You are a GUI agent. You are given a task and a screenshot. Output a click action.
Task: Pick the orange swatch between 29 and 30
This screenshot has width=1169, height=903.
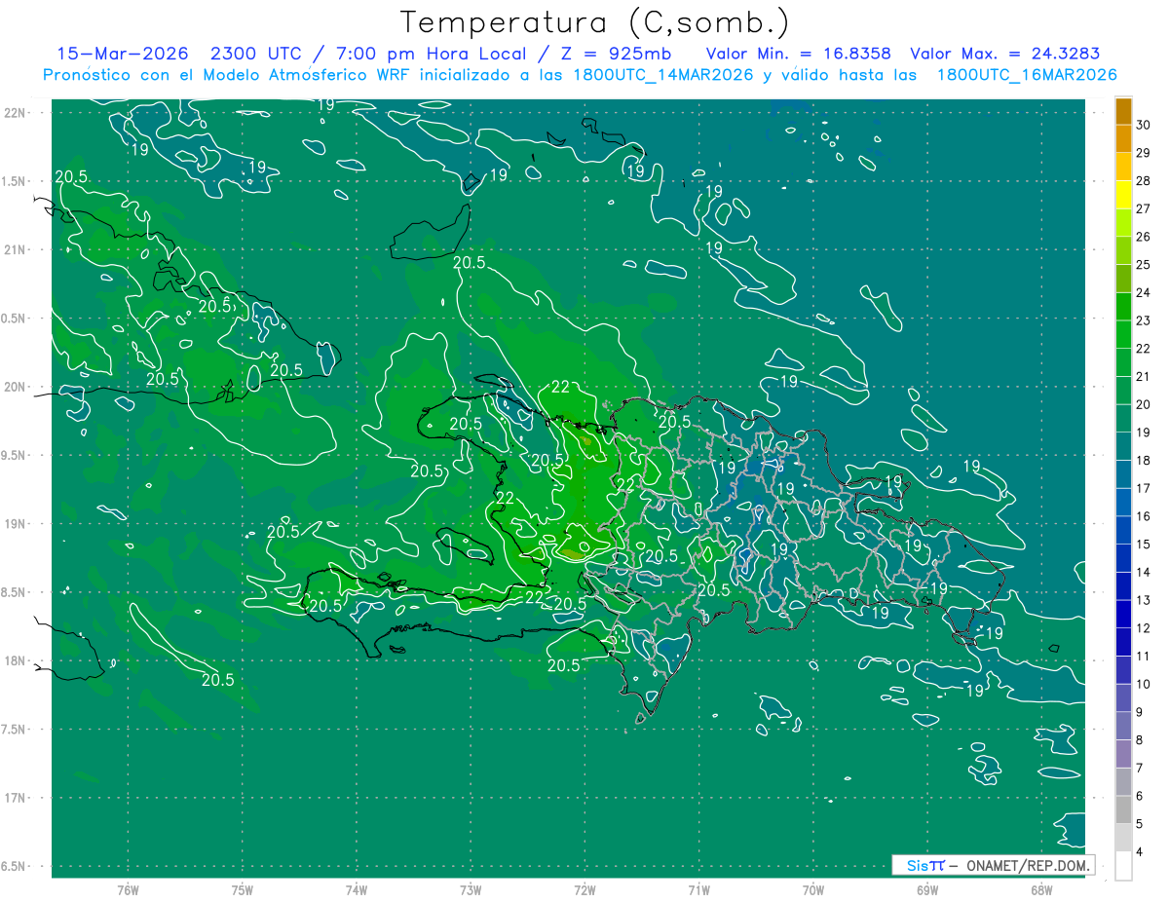point(1123,138)
